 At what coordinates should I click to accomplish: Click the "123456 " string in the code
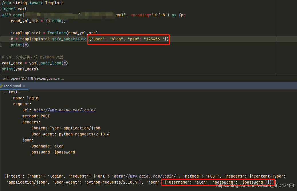(x=154, y=39)
